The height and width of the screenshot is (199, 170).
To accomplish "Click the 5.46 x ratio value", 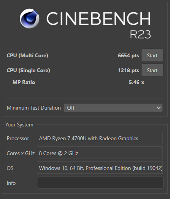I will tap(137, 82).
